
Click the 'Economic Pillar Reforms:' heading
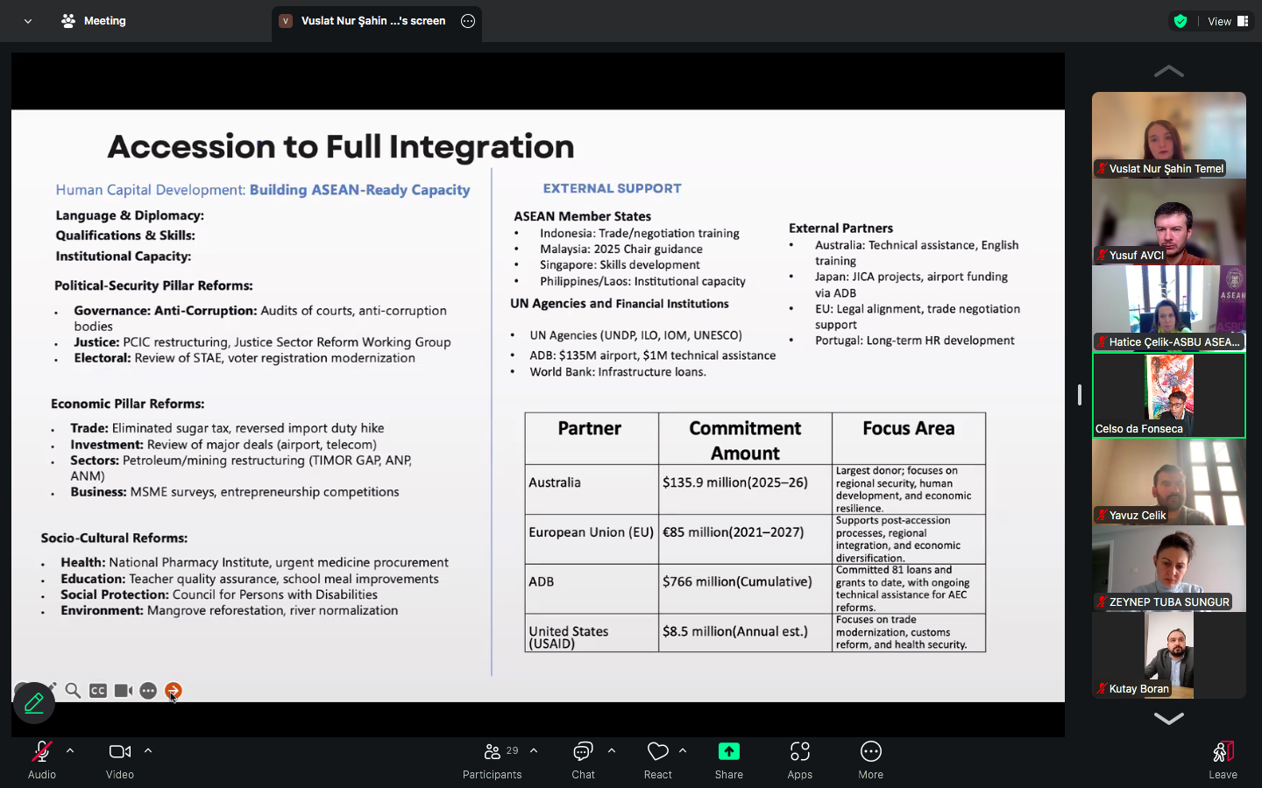[128, 404]
